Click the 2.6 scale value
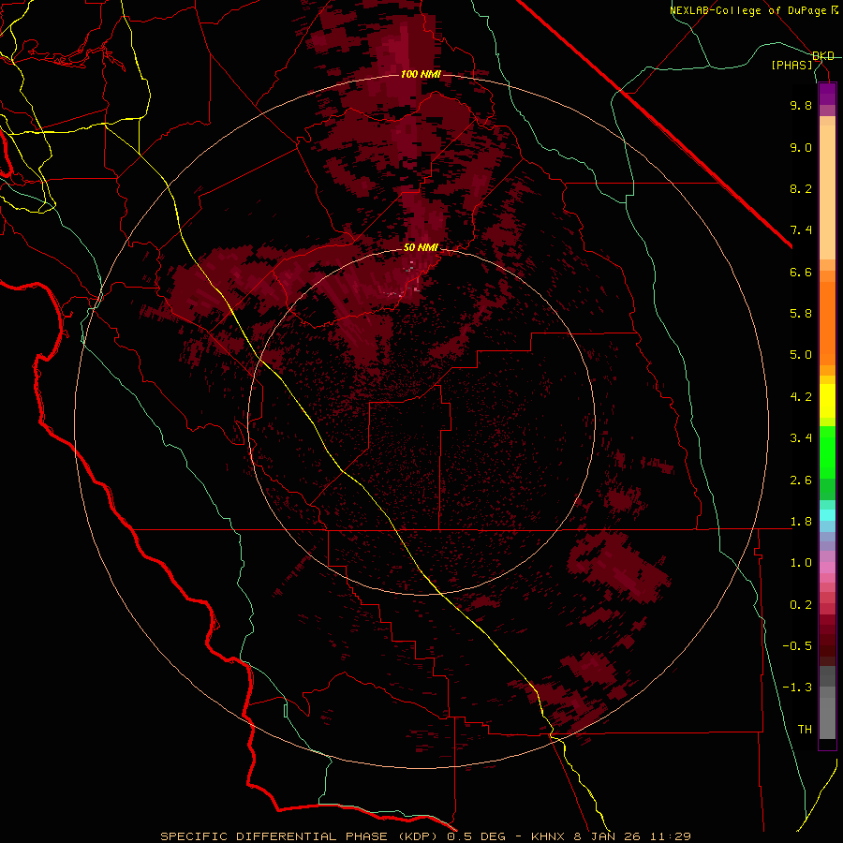 coord(801,481)
